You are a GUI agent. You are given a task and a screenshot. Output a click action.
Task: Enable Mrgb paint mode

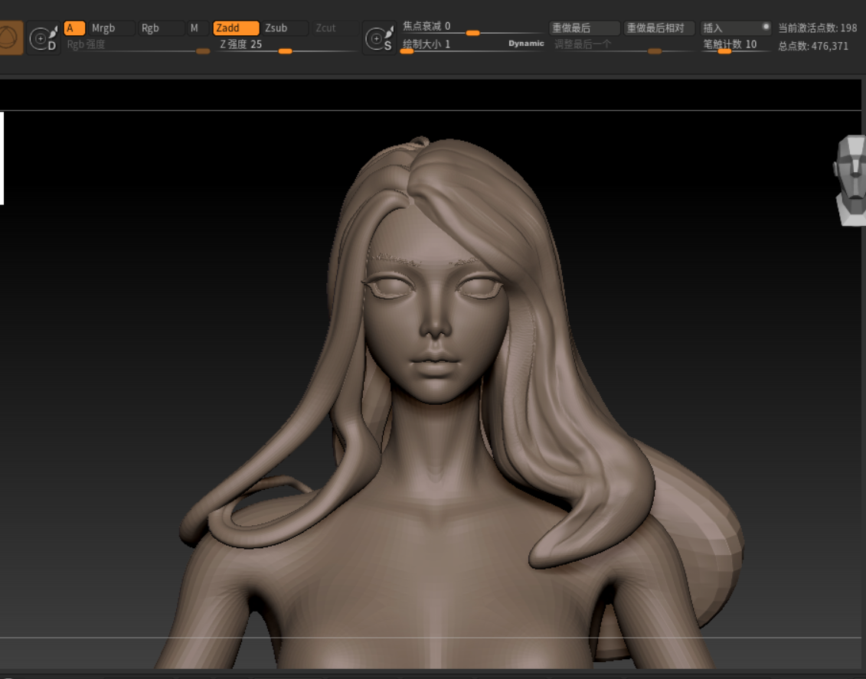[x=111, y=28]
